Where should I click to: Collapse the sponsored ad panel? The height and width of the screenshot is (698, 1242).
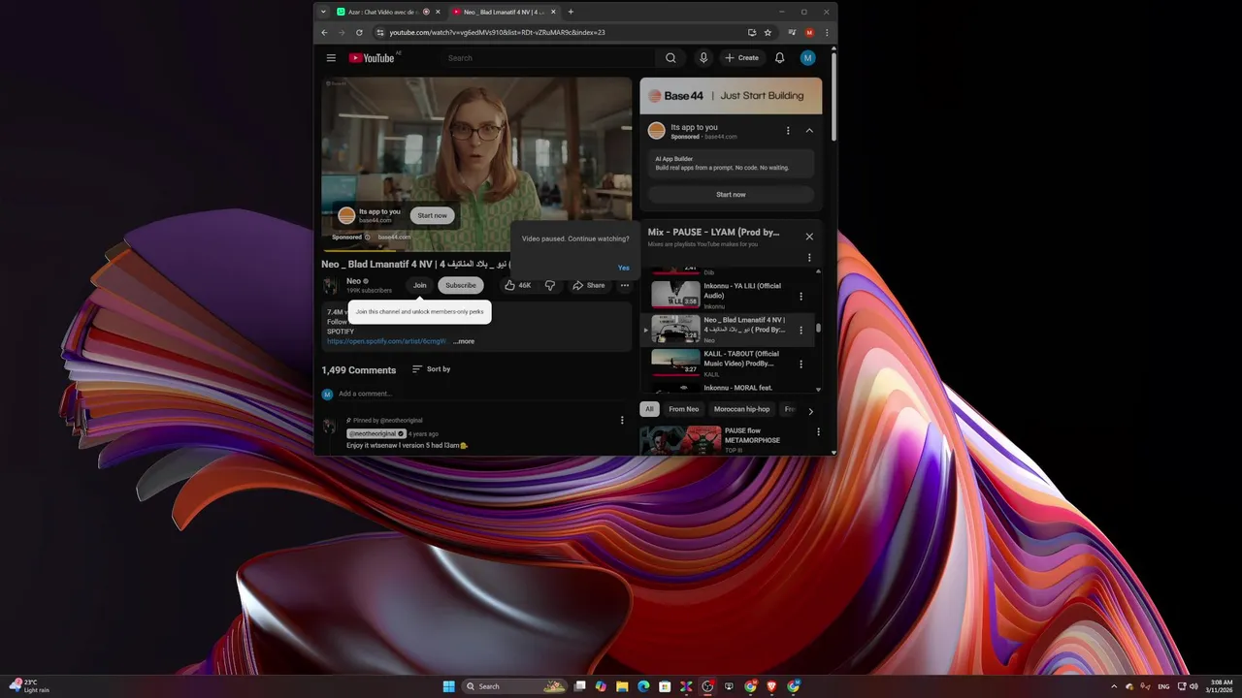(809, 131)
